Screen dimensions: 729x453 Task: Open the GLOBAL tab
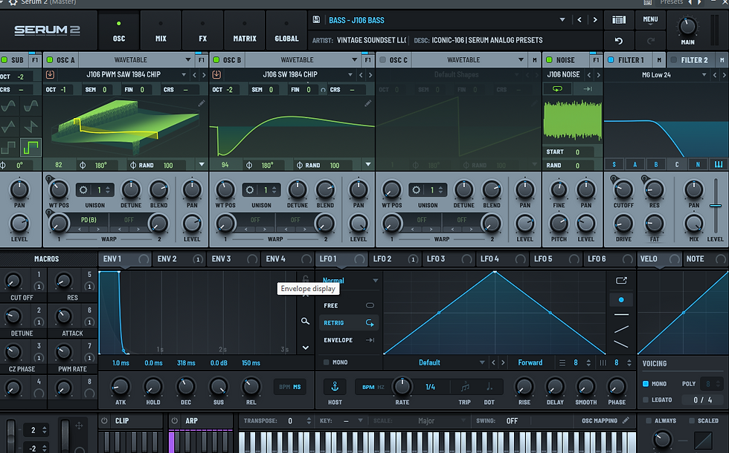click(x=286, y=30)
